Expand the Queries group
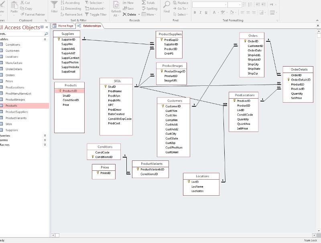The height and width of the screenshot is (243, 321). pos(45,136)
